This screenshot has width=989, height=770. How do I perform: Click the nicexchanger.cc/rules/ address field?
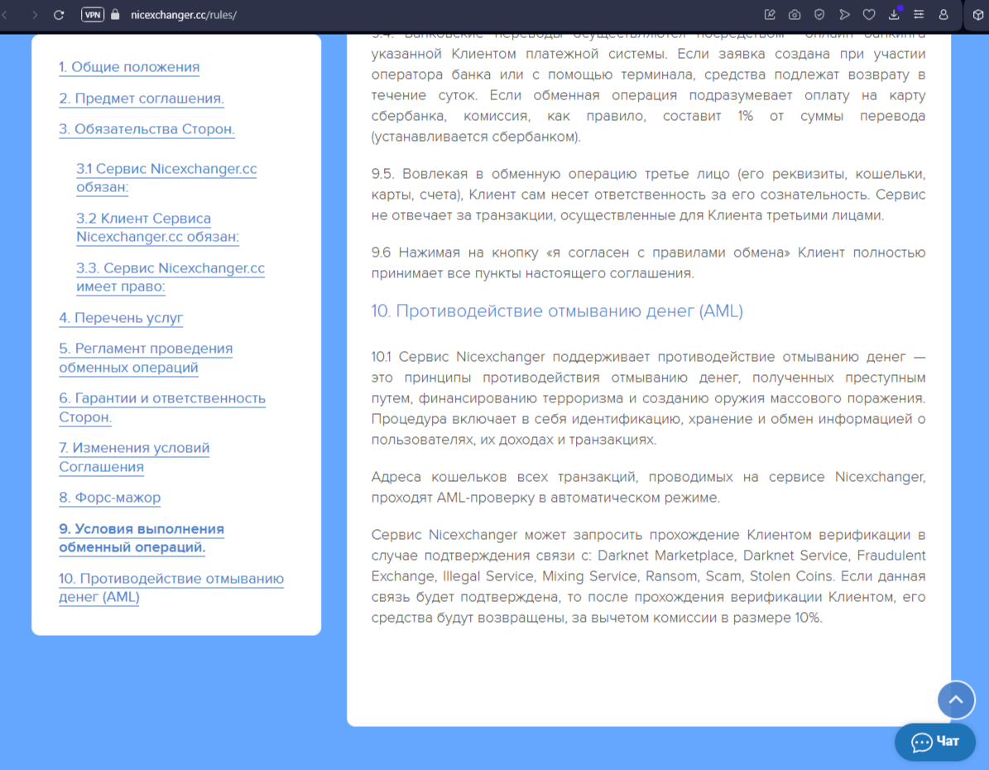tap(184, 15)
